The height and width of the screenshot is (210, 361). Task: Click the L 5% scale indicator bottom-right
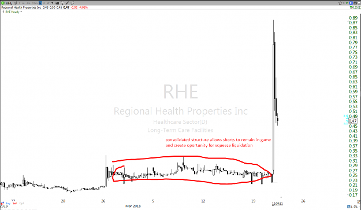[354, 207]
